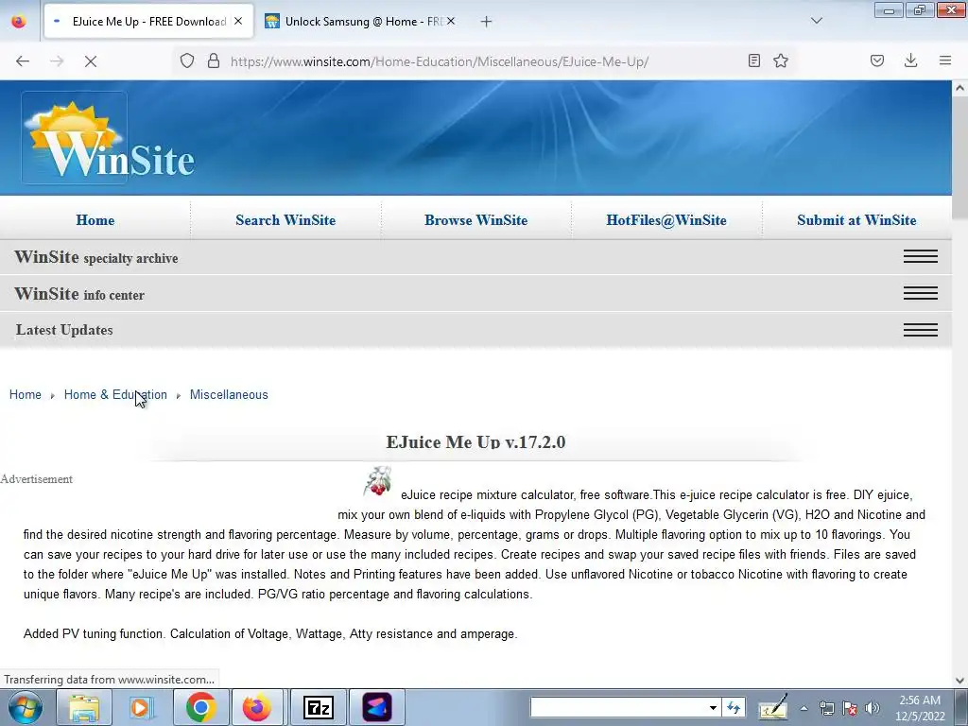Open the Firefox downloads panel
968x726 pixels.
(910, 60)
